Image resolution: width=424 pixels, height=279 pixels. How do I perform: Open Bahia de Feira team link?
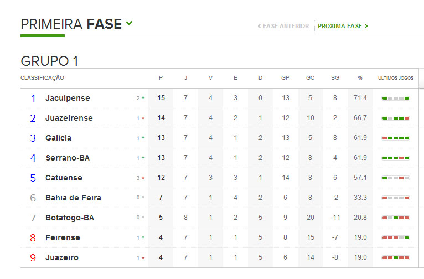pyautogui.click(x=73, y=198)
